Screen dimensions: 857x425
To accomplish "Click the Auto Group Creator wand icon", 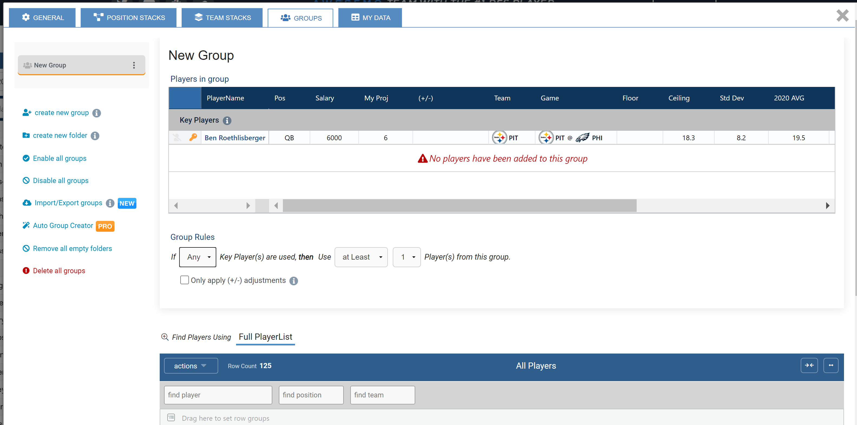I will pos(26,225).
